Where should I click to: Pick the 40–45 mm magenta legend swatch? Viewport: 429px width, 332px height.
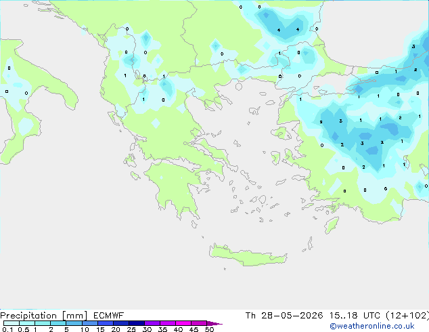point(183,323)
